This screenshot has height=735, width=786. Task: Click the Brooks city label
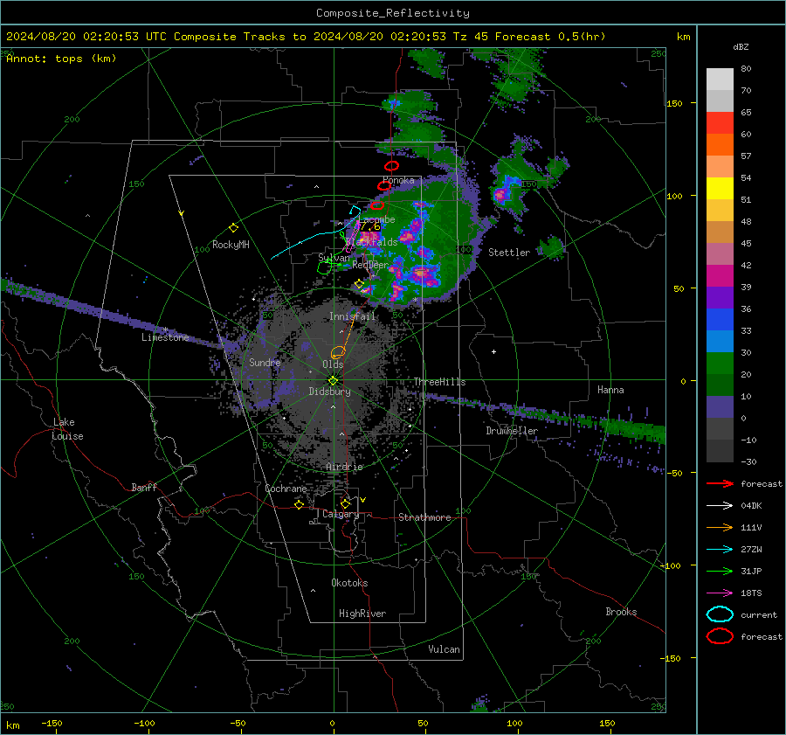point(621,612)
